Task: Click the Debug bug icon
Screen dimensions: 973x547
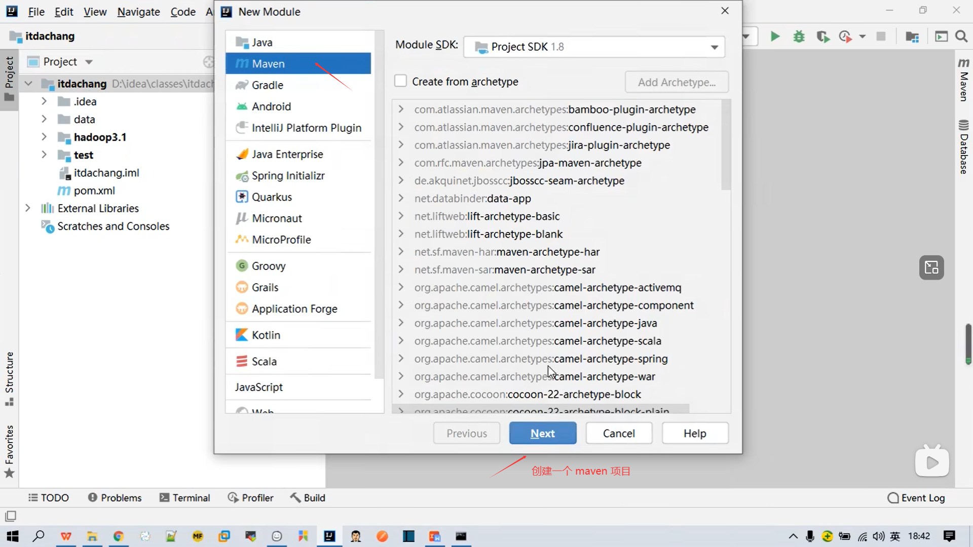Action: coord(799,36)
